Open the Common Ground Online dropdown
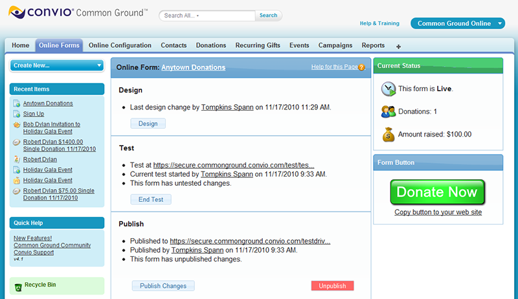518x299 pixels. [x=500, y=24]
